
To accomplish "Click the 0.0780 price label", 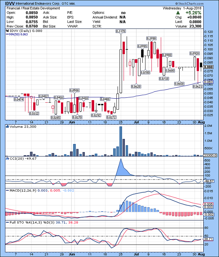I will tap(145, 72).
